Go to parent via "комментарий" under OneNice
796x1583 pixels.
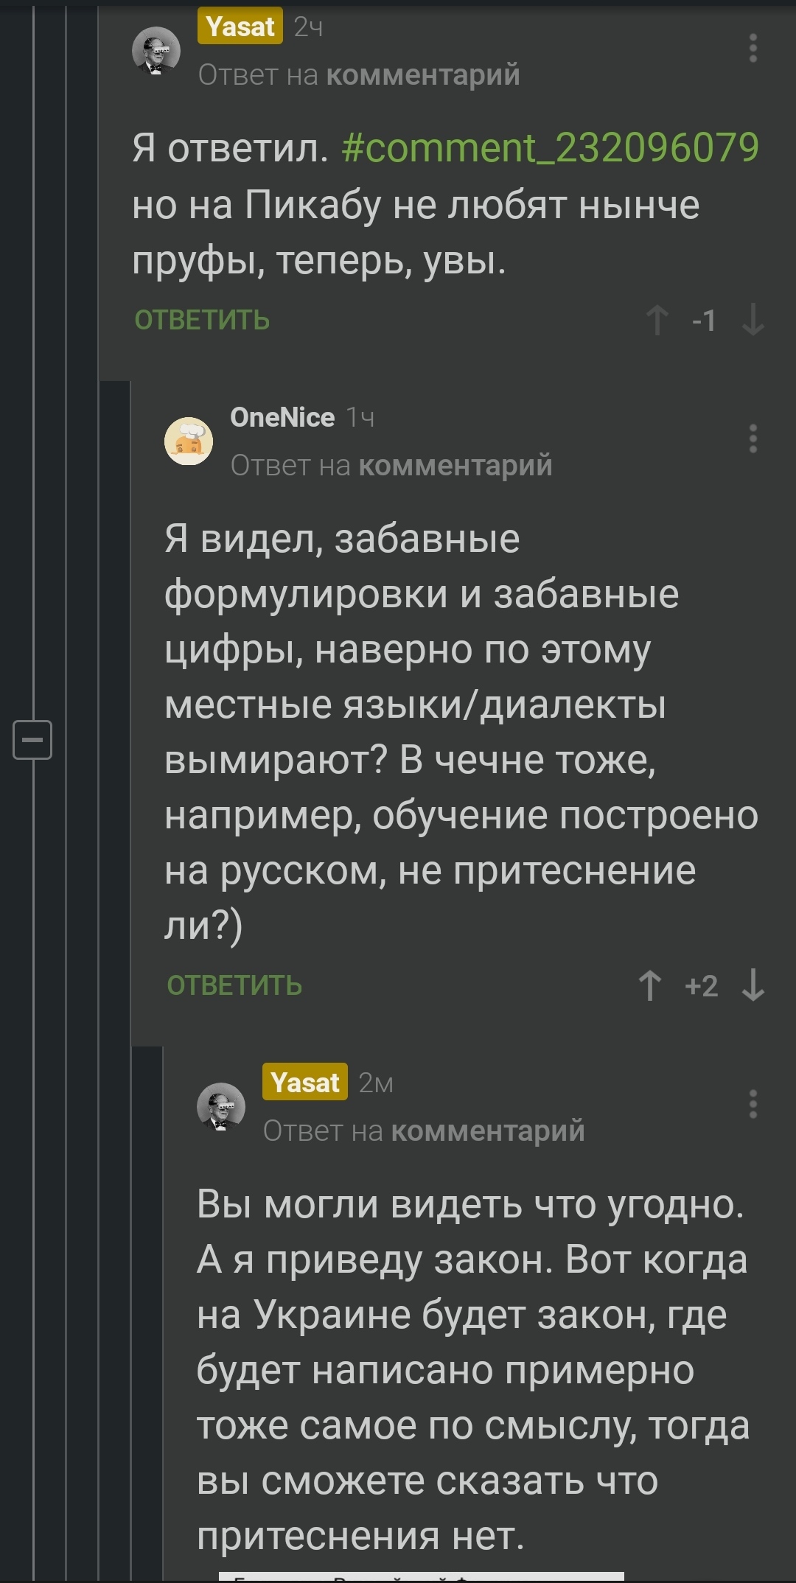pyautogui.click(x=455, y=466)
